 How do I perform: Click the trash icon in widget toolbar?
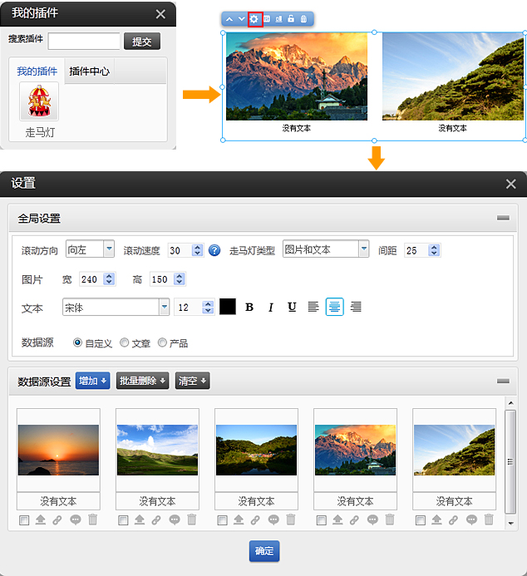303,19
